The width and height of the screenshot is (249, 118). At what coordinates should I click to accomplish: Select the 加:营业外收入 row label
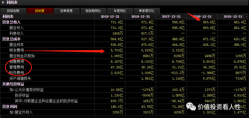[21, 112]
